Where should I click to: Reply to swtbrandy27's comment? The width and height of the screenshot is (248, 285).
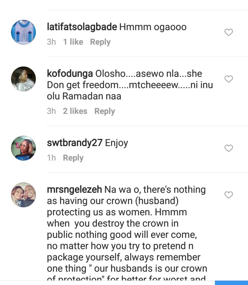[73, 158]
